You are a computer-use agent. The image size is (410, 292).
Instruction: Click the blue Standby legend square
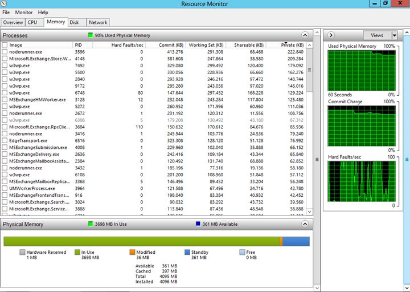187,252
